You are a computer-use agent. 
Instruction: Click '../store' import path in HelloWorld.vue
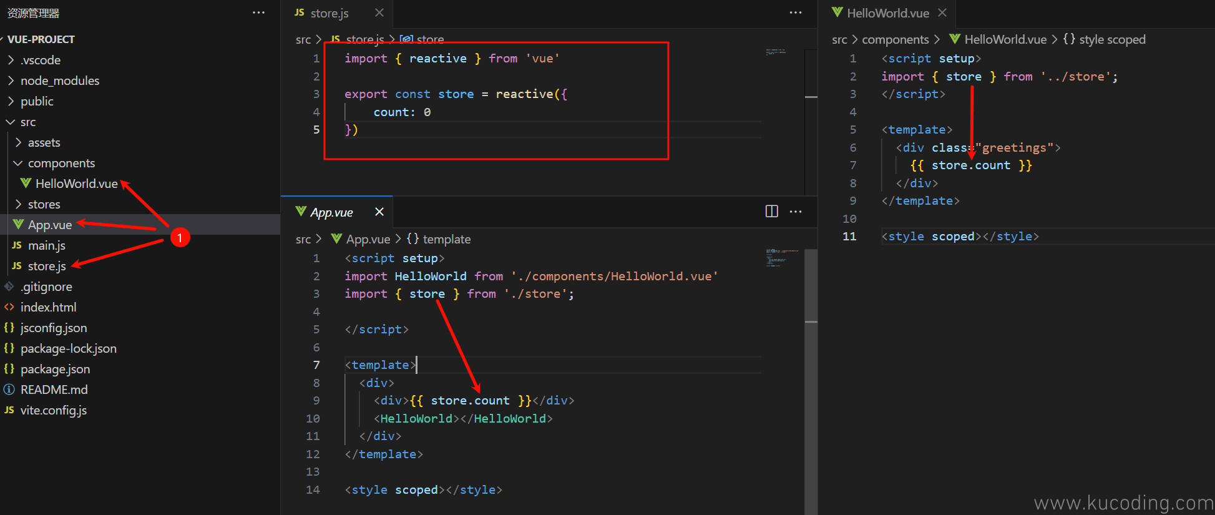pyautogui.click(x=1076, y=76)
